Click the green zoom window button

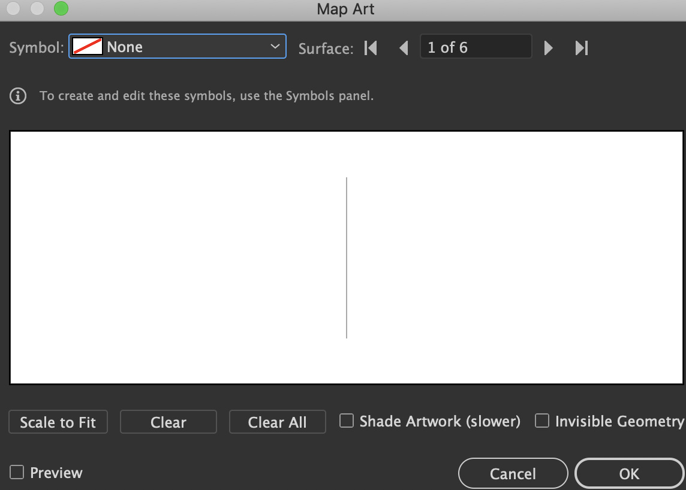[x=61, y=9]
